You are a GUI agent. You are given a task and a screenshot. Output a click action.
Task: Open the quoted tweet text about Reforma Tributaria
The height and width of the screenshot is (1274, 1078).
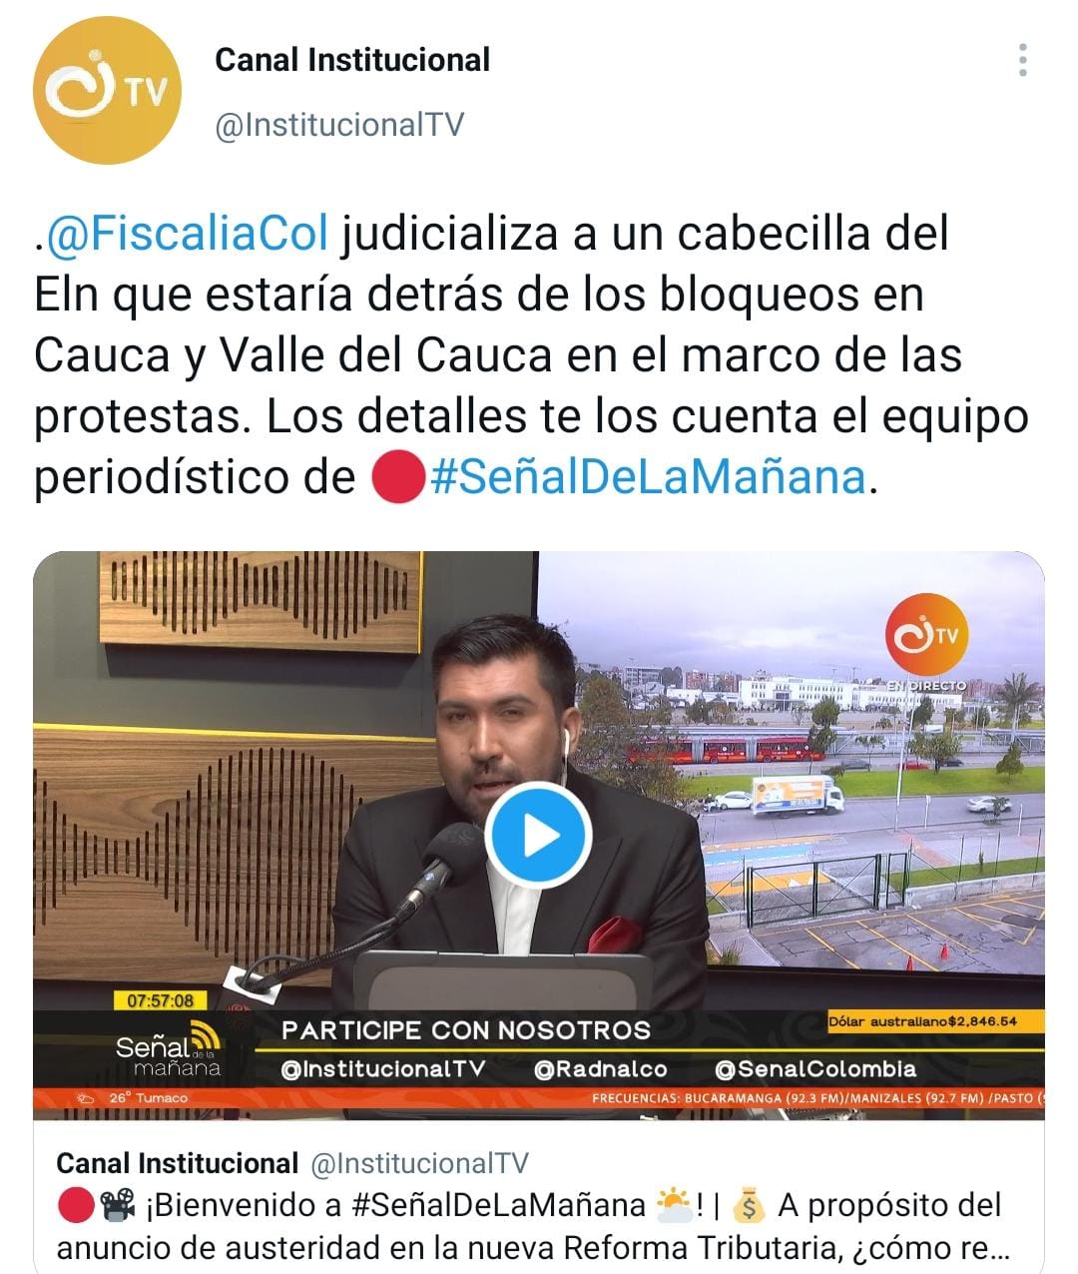point(534,1227)
